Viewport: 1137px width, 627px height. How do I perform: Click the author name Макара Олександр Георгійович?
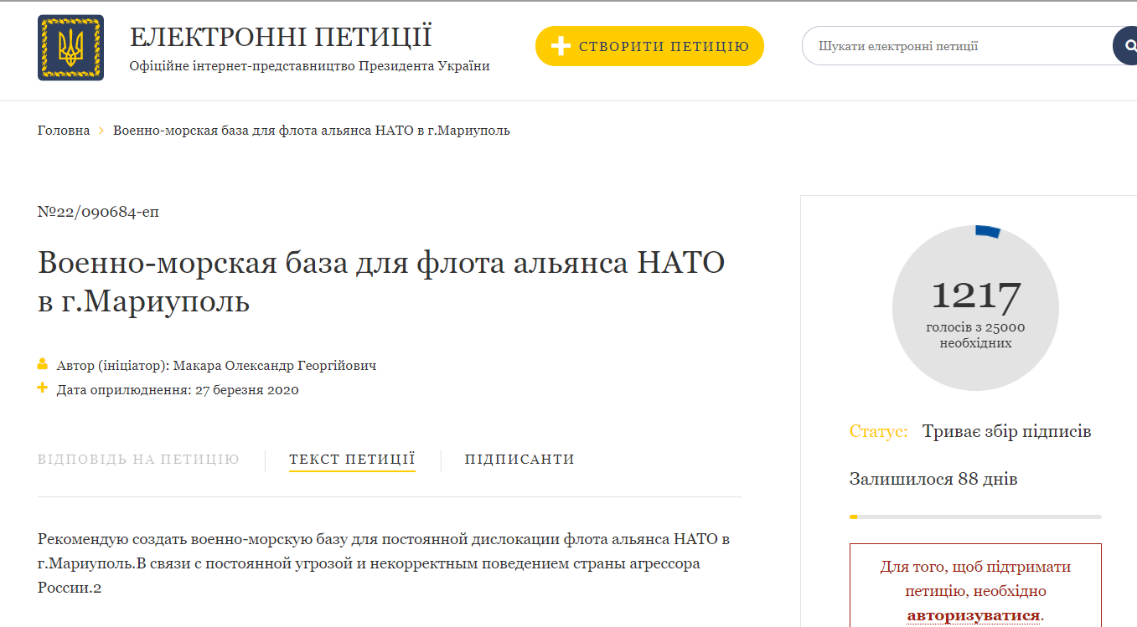click(275, 366)
